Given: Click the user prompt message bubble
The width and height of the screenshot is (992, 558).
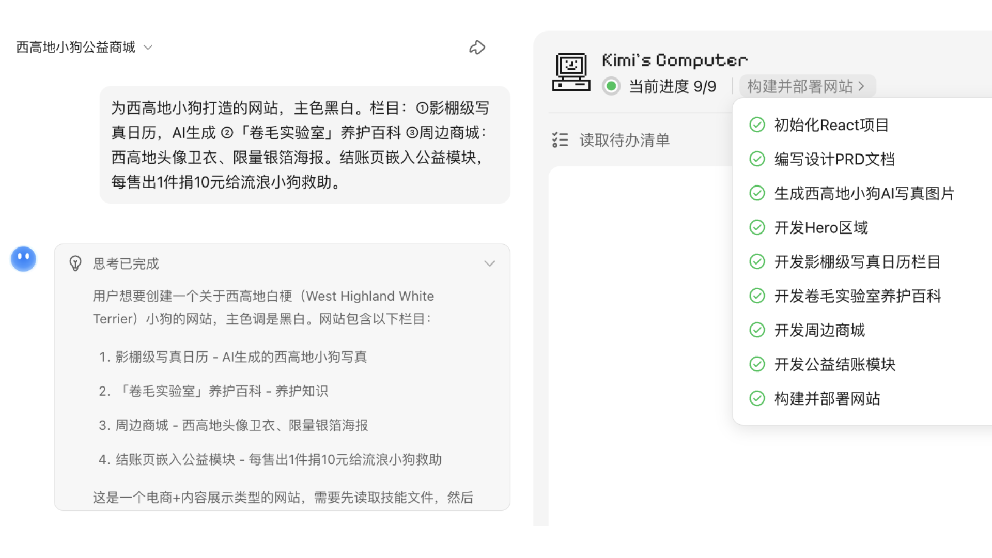Looking at the screenshot, I should [x=305, y=145].
